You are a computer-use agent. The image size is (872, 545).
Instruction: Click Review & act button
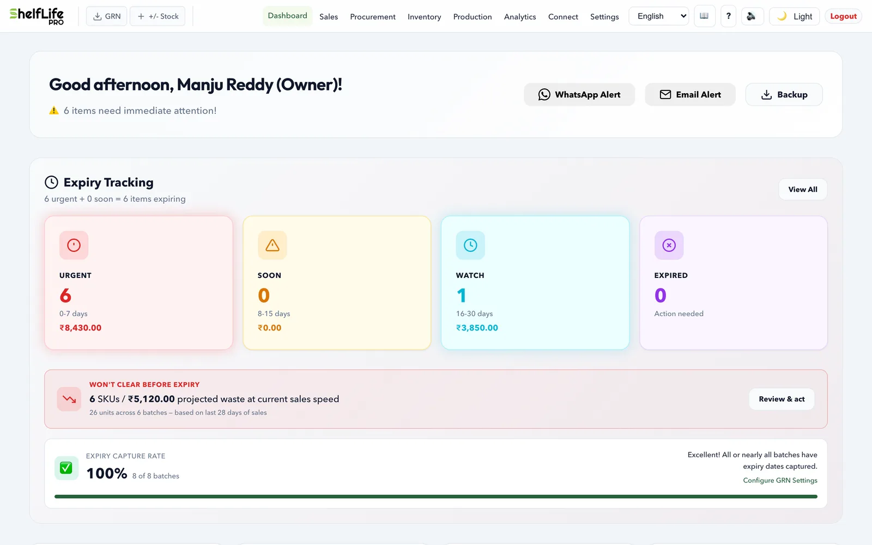point(782,399)
